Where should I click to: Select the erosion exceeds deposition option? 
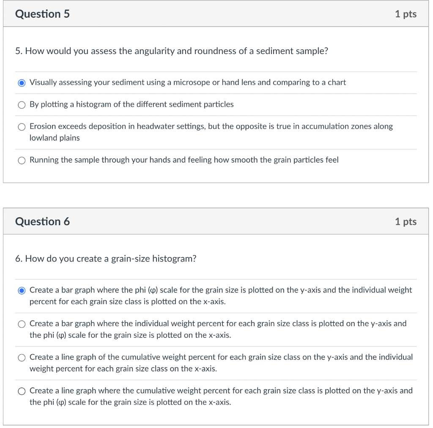pos(22,127)
